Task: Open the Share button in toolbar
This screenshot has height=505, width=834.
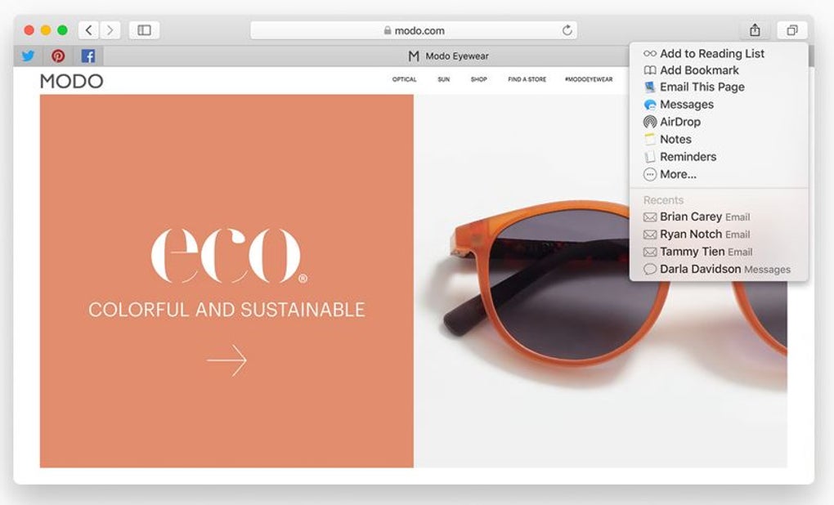Action: [x=755, y=30]
